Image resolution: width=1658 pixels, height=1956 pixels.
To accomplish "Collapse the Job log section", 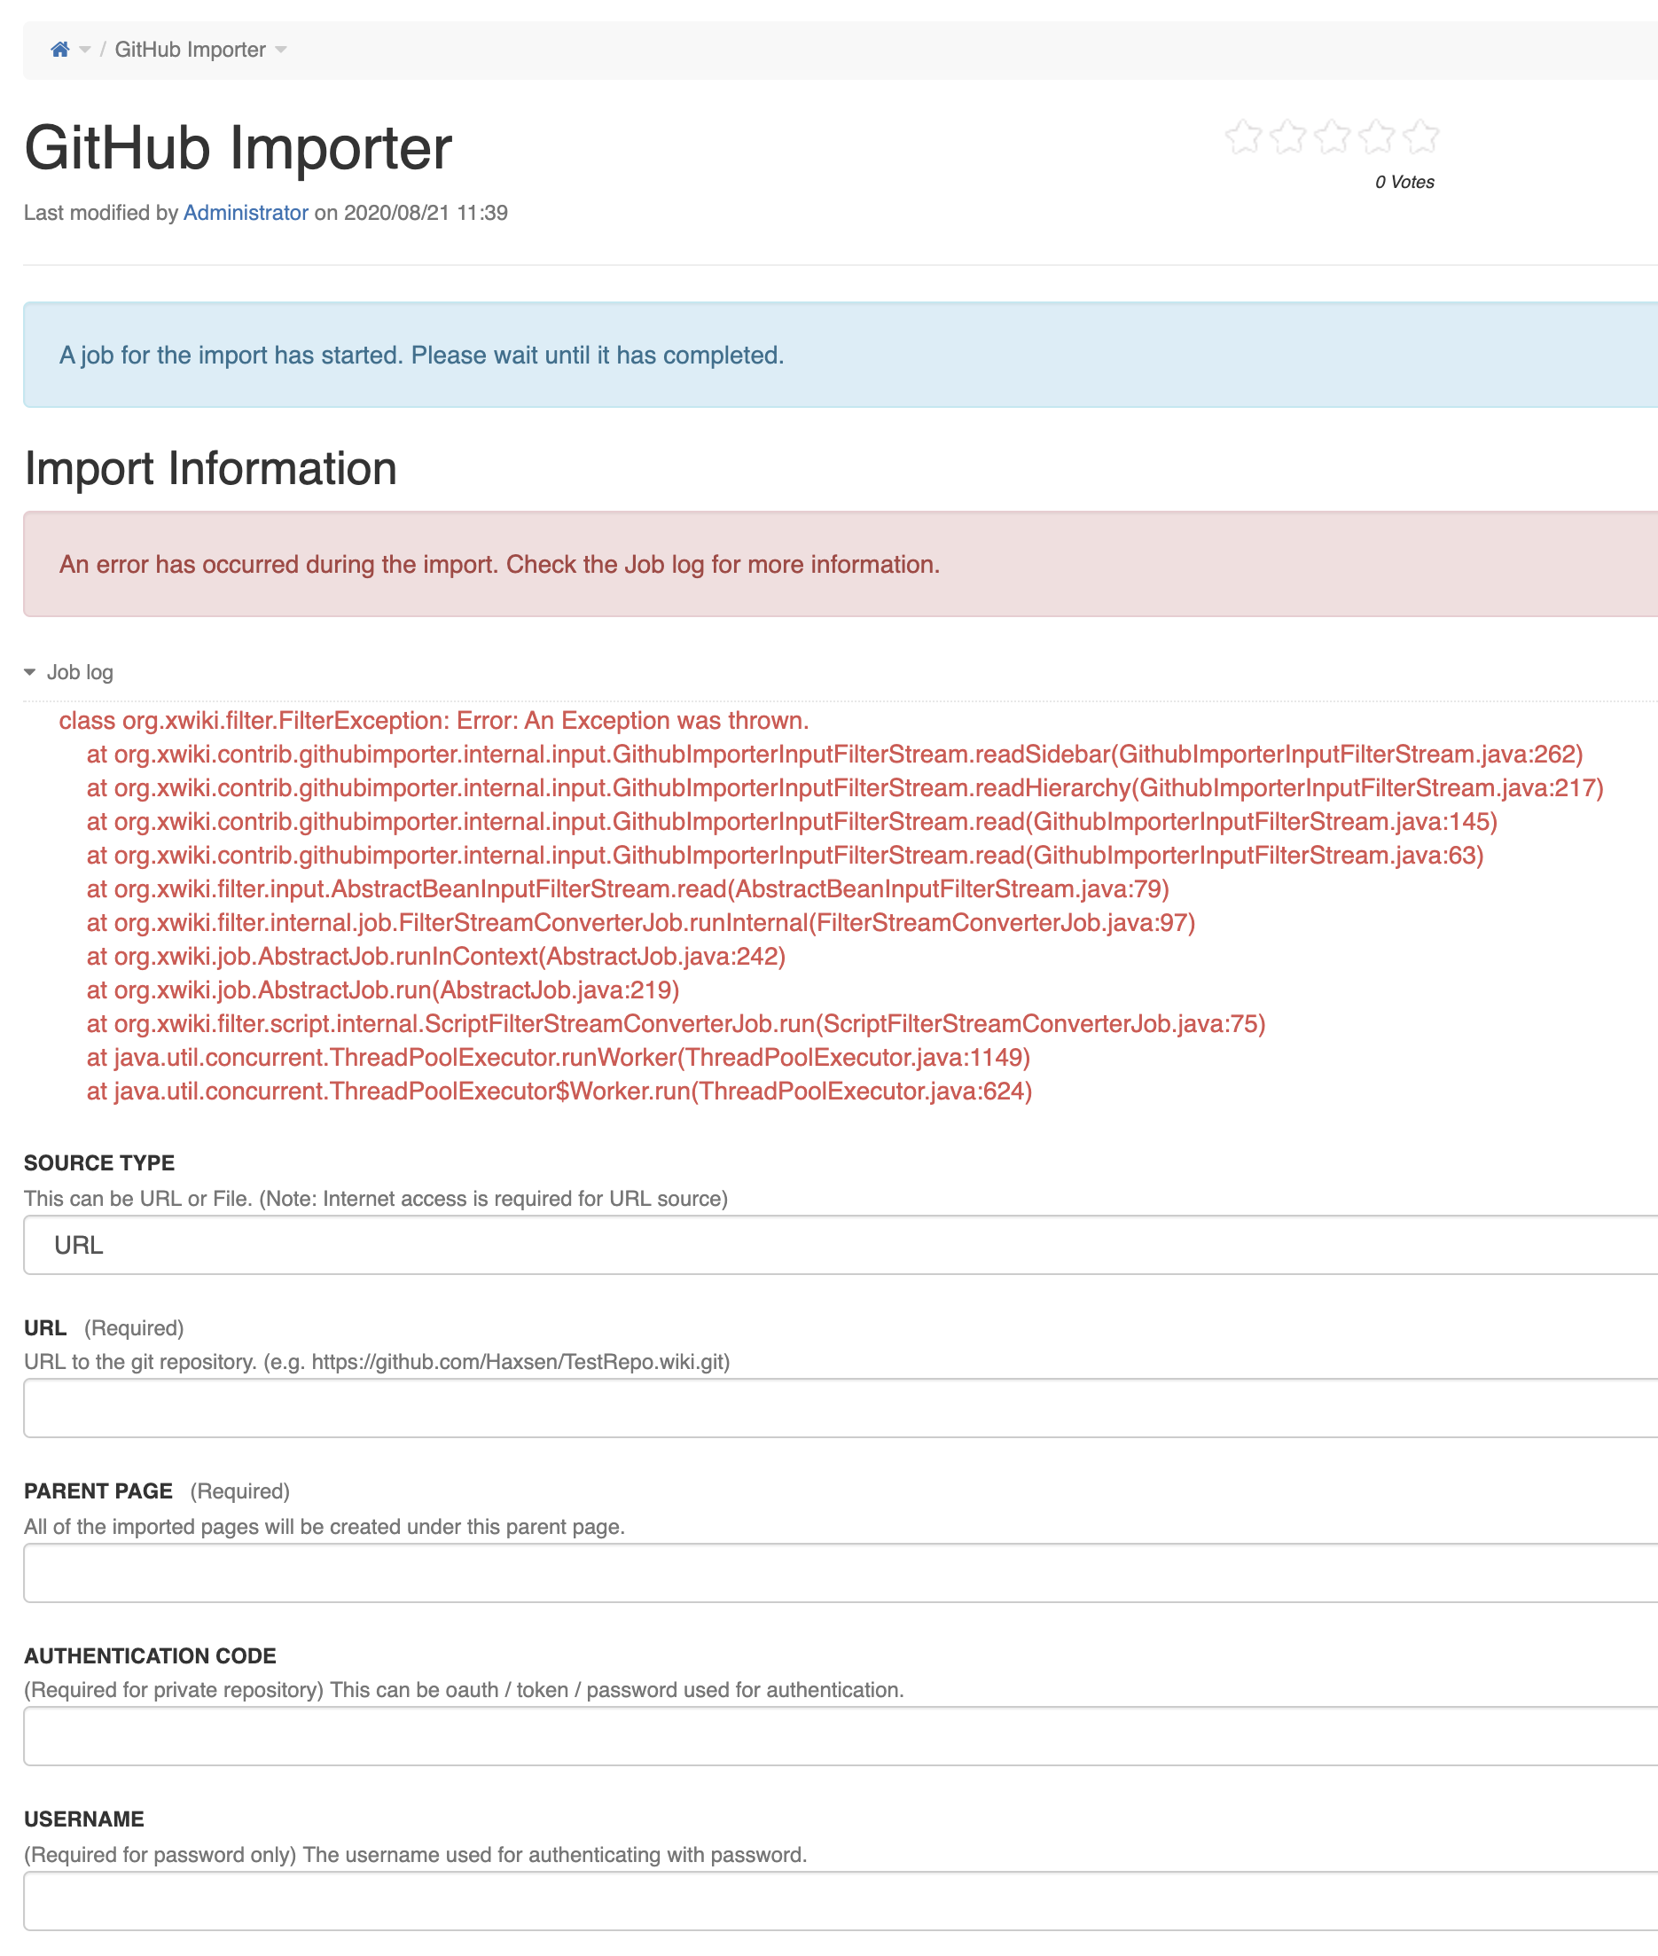I will point(80,672).
